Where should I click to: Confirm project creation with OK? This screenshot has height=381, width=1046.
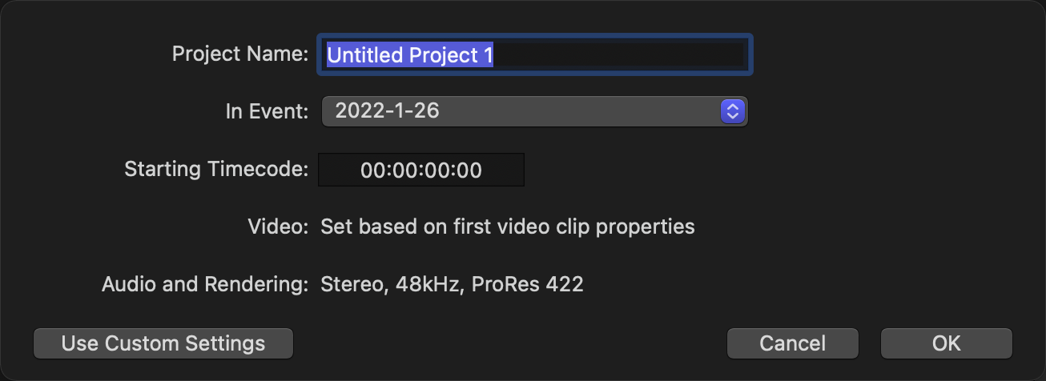click(x=946, y=343)
